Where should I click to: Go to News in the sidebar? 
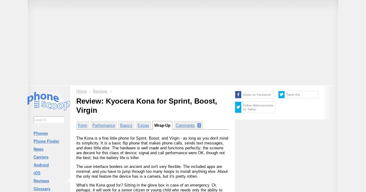(38, 149)
